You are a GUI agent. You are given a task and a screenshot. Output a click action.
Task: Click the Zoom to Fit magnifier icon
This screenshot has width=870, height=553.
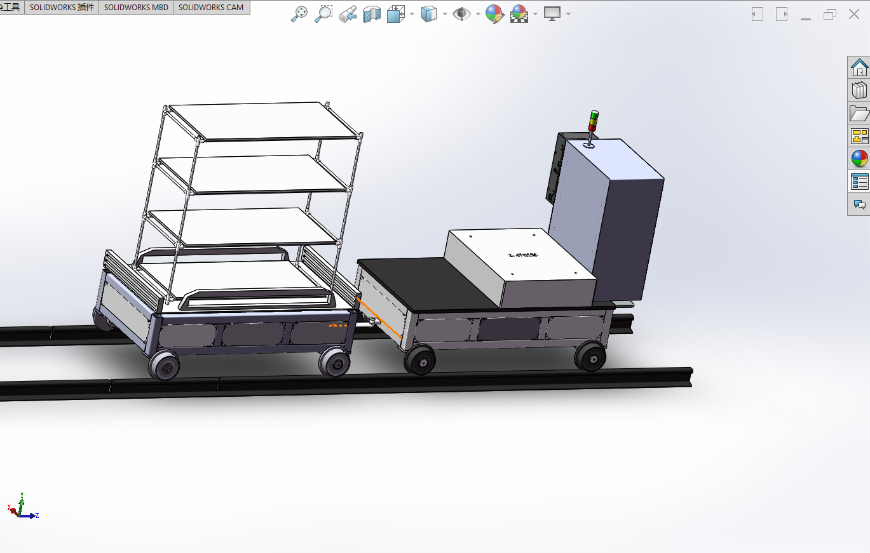[299, 14]
